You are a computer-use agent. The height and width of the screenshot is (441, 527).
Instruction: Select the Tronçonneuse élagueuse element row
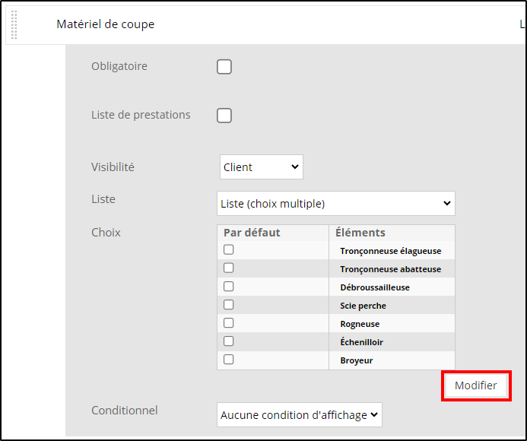coord(336,250)
